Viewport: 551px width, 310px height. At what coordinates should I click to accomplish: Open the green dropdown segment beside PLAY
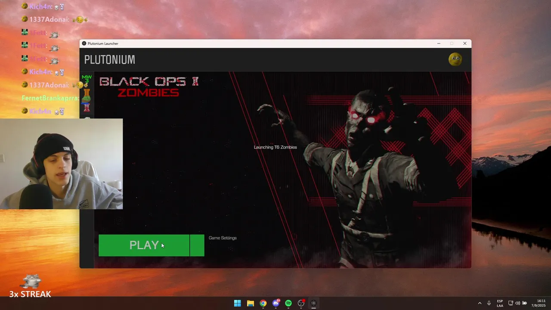point(197,245)
